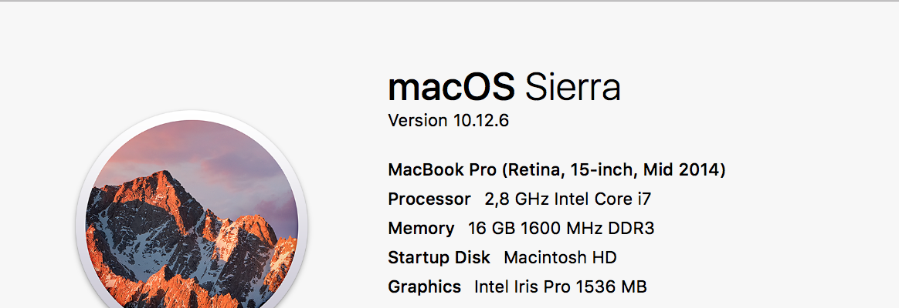Click the Processor label
The image size is (899, 308).
pyautogui.click(x=429, y=199)
